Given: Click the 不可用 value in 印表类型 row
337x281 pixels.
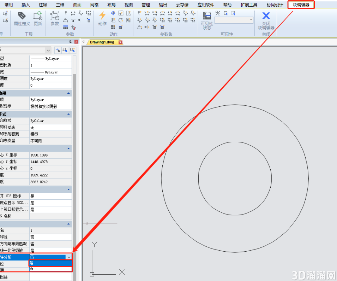Looking at the screenshot, I should click(50, 141).
